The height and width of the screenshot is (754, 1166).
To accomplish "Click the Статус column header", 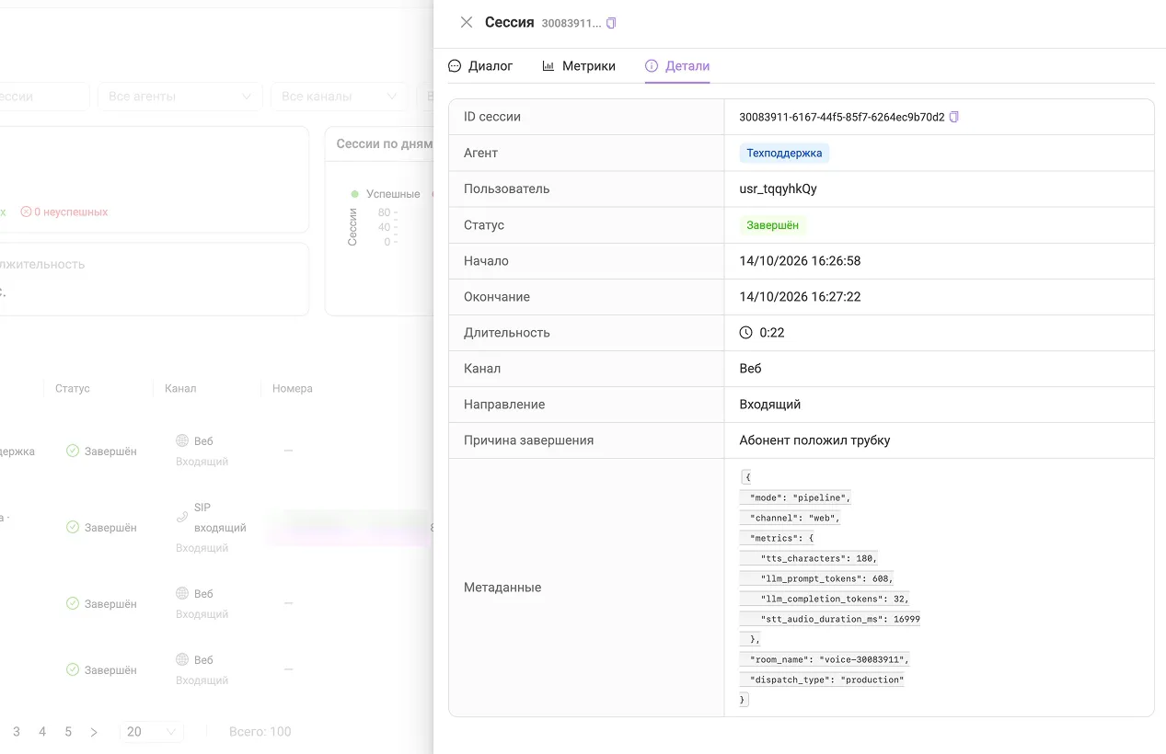I will (x=73, y=388).
